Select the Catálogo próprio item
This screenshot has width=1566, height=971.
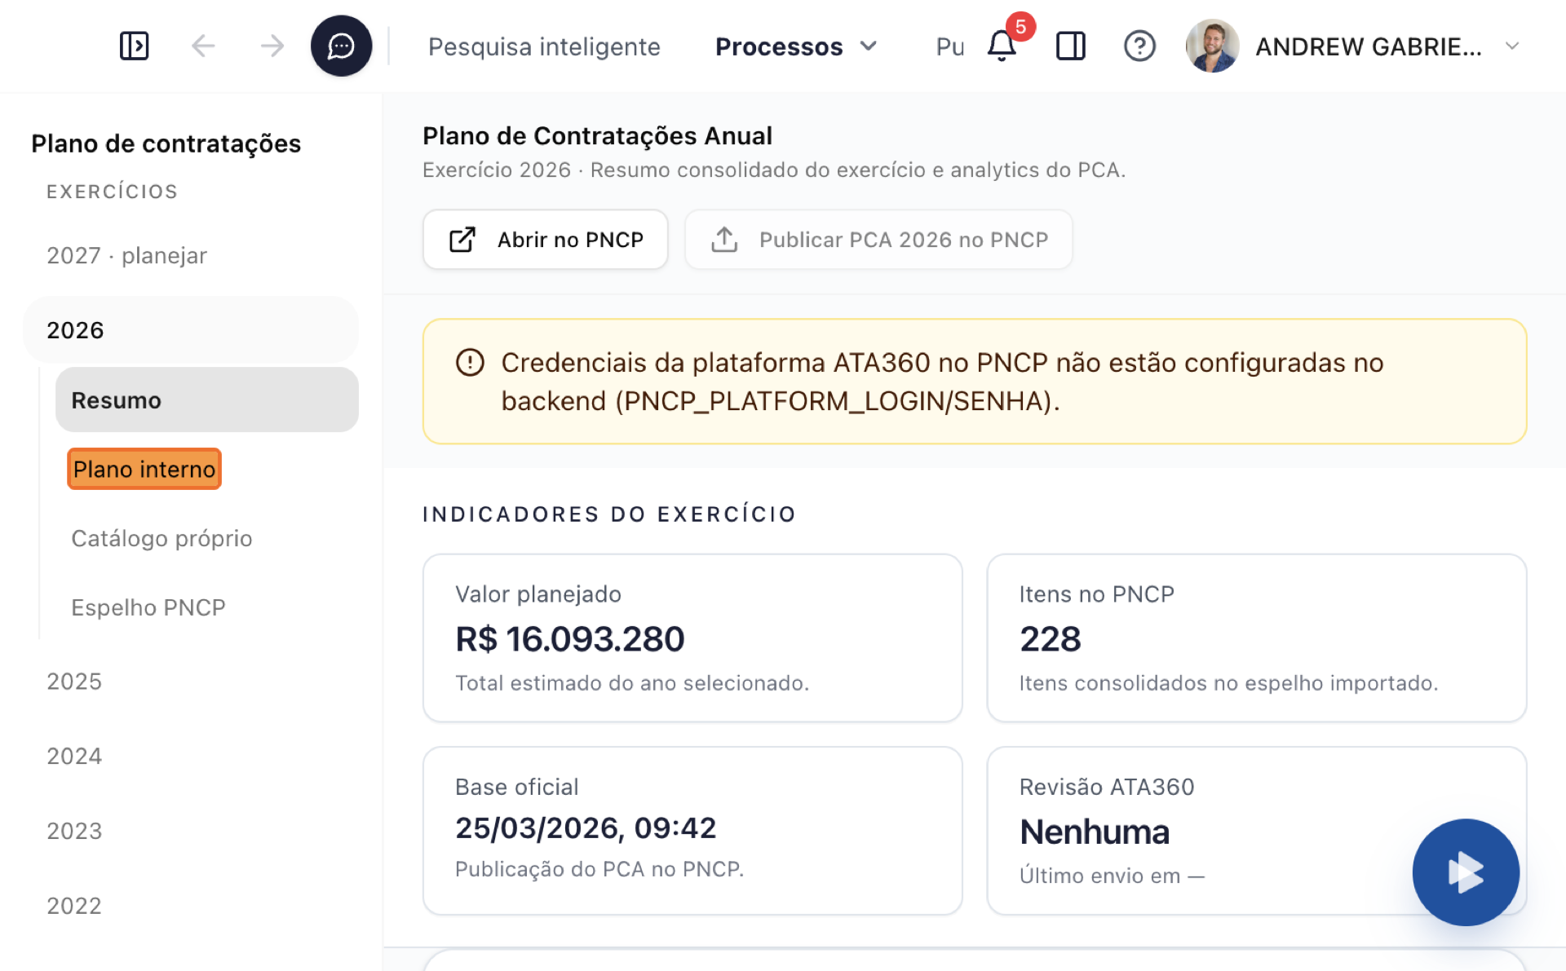pos(161,538)
